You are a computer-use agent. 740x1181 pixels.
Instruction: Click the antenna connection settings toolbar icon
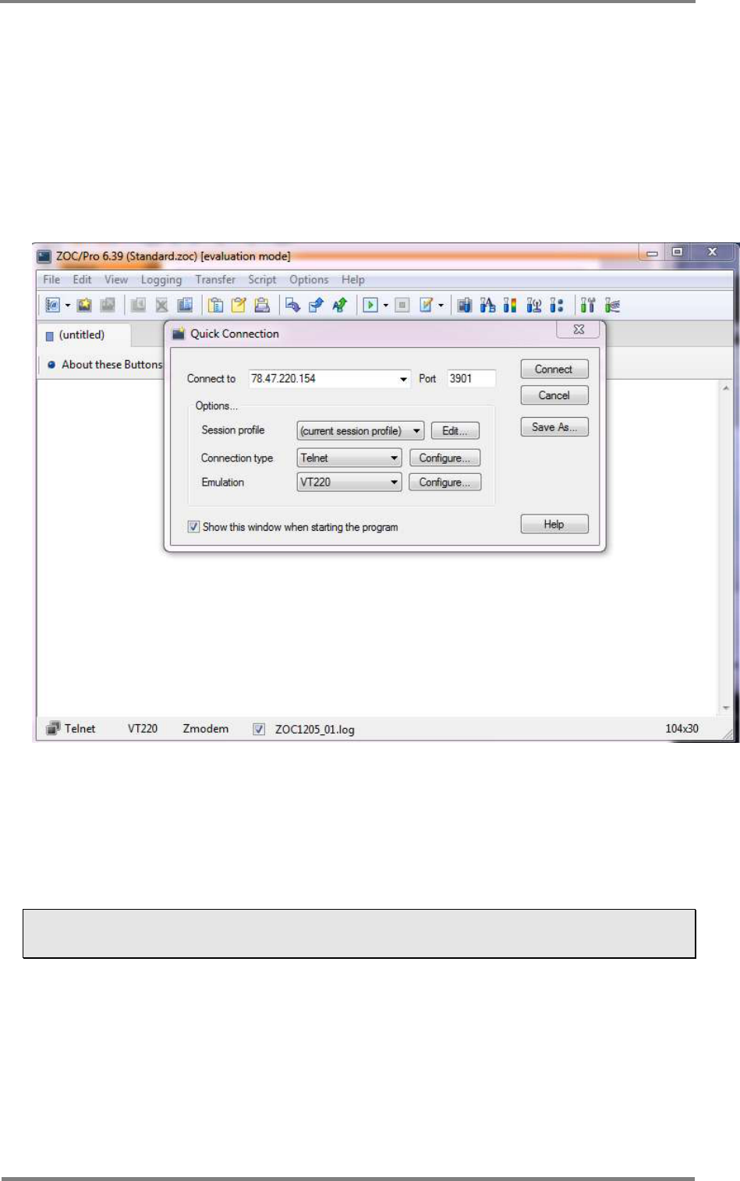point(533,306)
